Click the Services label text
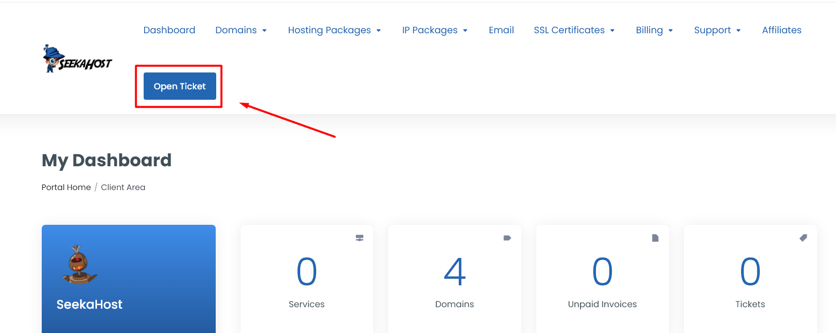Viewport: 836px width, 333px height. click(307, 304)
